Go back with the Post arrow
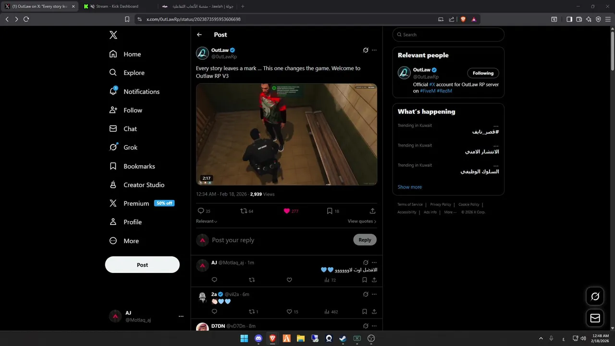This screenshot has width=615, height=346. [199, 35]
